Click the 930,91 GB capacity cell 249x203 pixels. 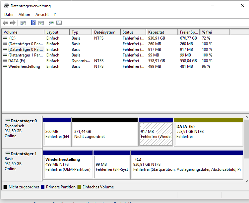[156, 38]
